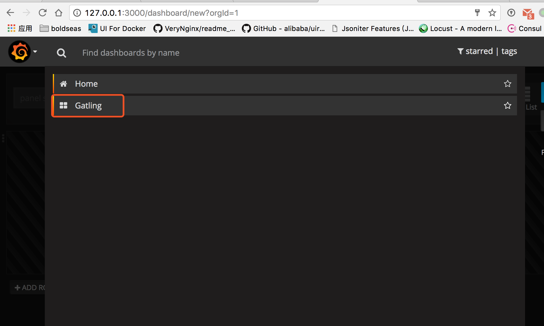Viewport: 544px width, 326px height.
Task: Click the dashboard search magnifier icon
Action: tap(61, 53)
